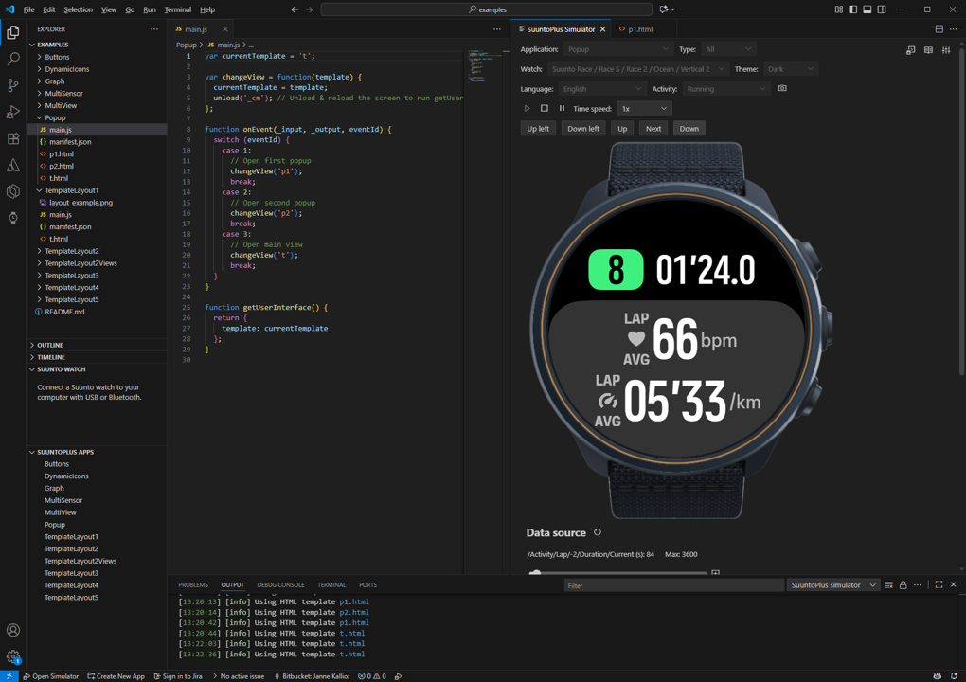Switch to the p1.html editor tab

click(639, 29)
